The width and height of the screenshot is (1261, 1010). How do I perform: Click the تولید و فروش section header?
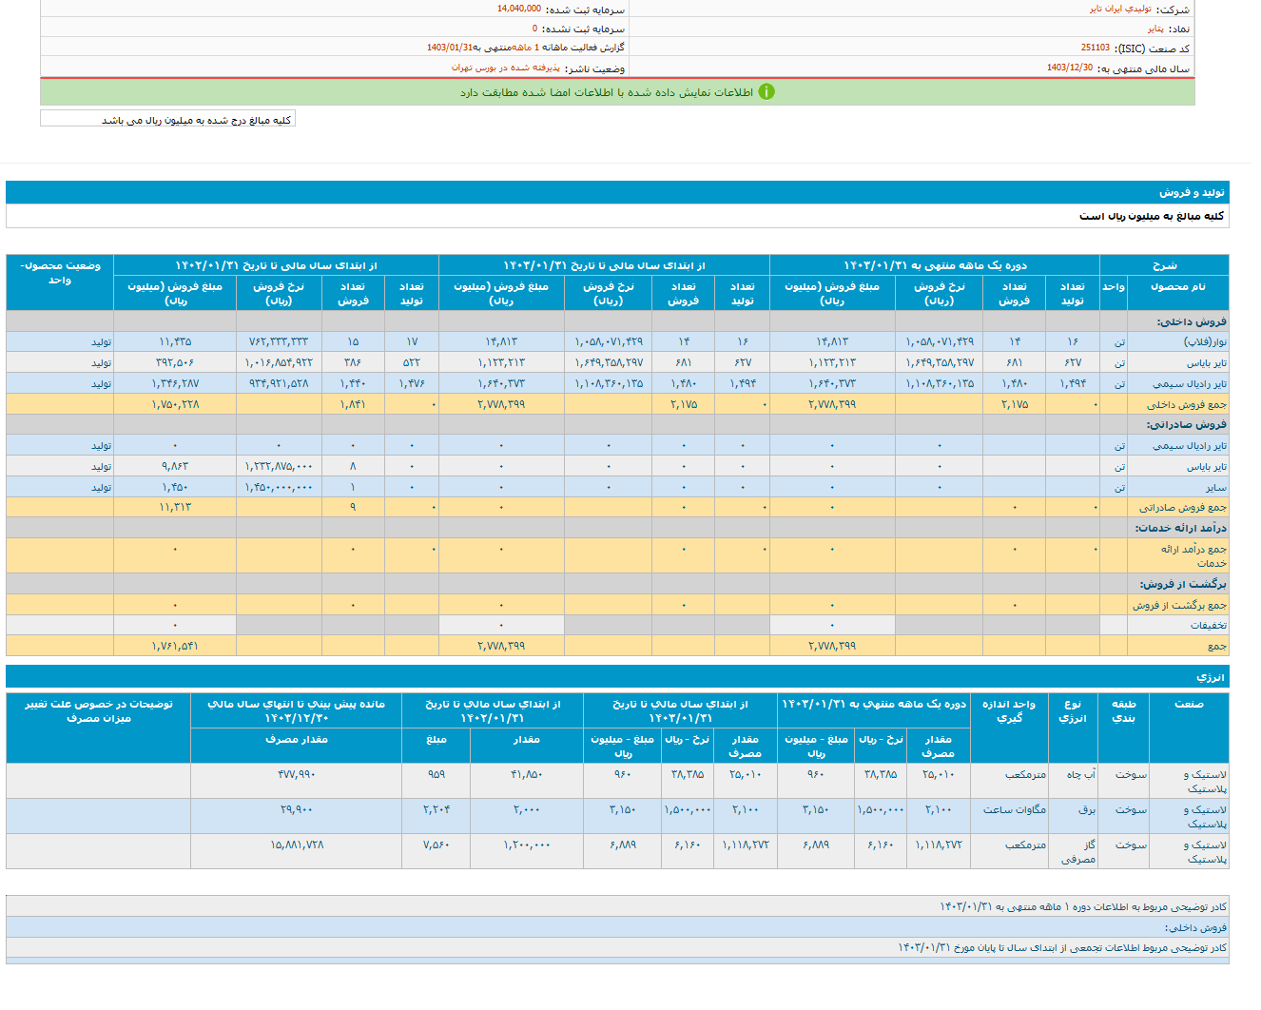(1191, 192)
